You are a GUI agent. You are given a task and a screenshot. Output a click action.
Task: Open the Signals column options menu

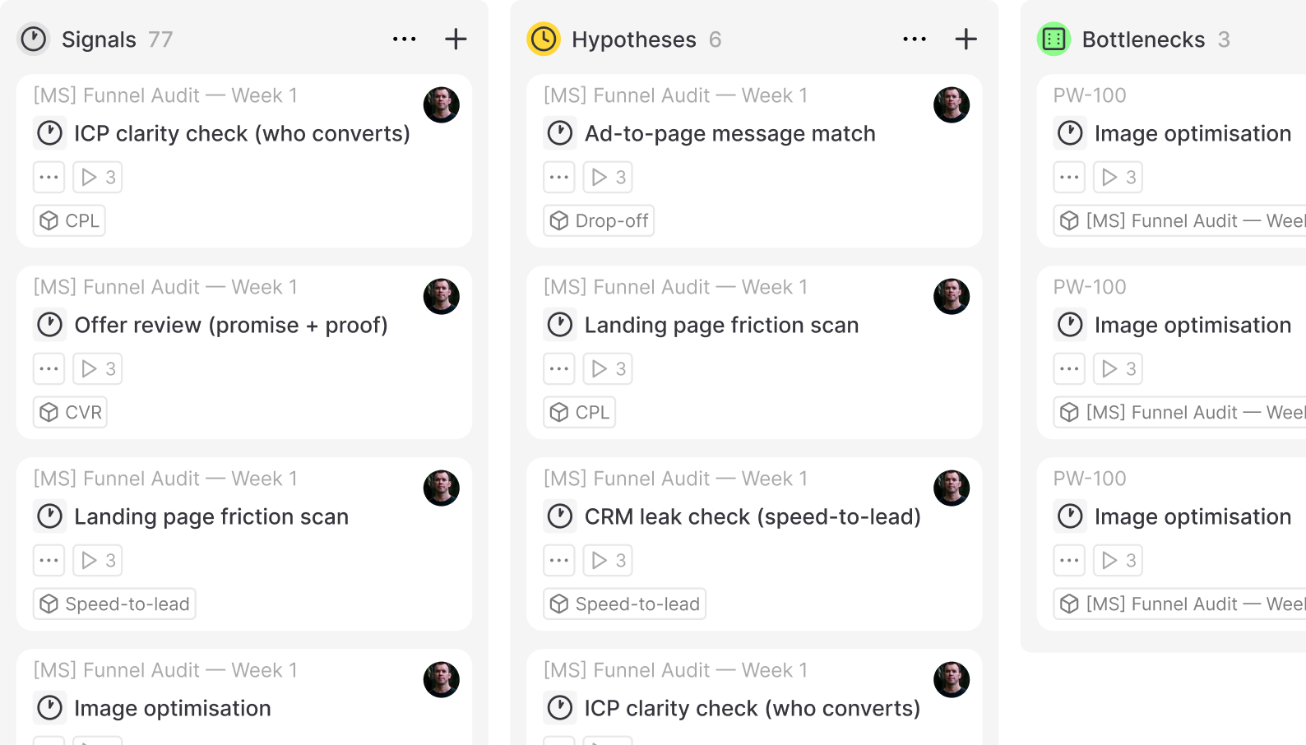(x=404, y=39)
